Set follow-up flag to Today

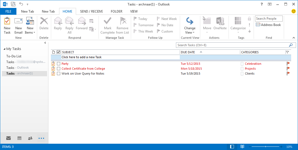[141, 19]
